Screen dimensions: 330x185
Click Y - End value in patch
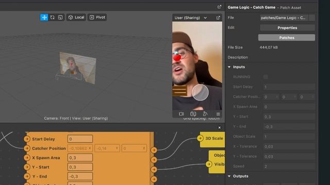80,176
